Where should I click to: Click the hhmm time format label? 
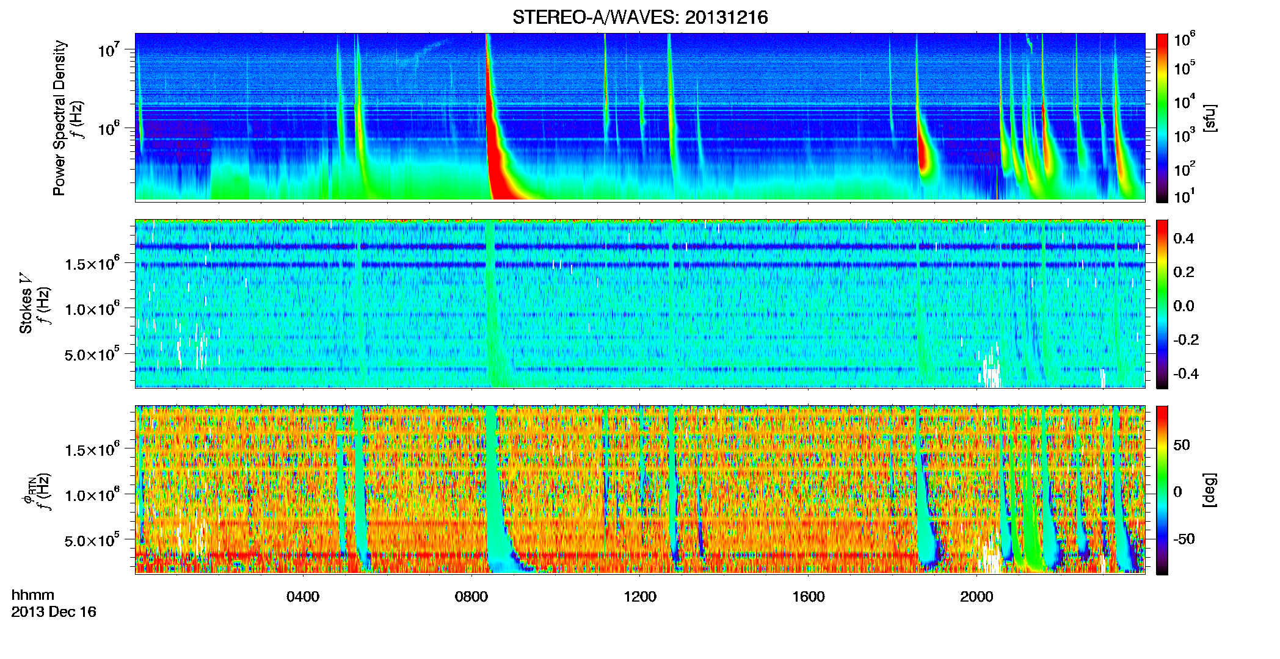[33, 595]
